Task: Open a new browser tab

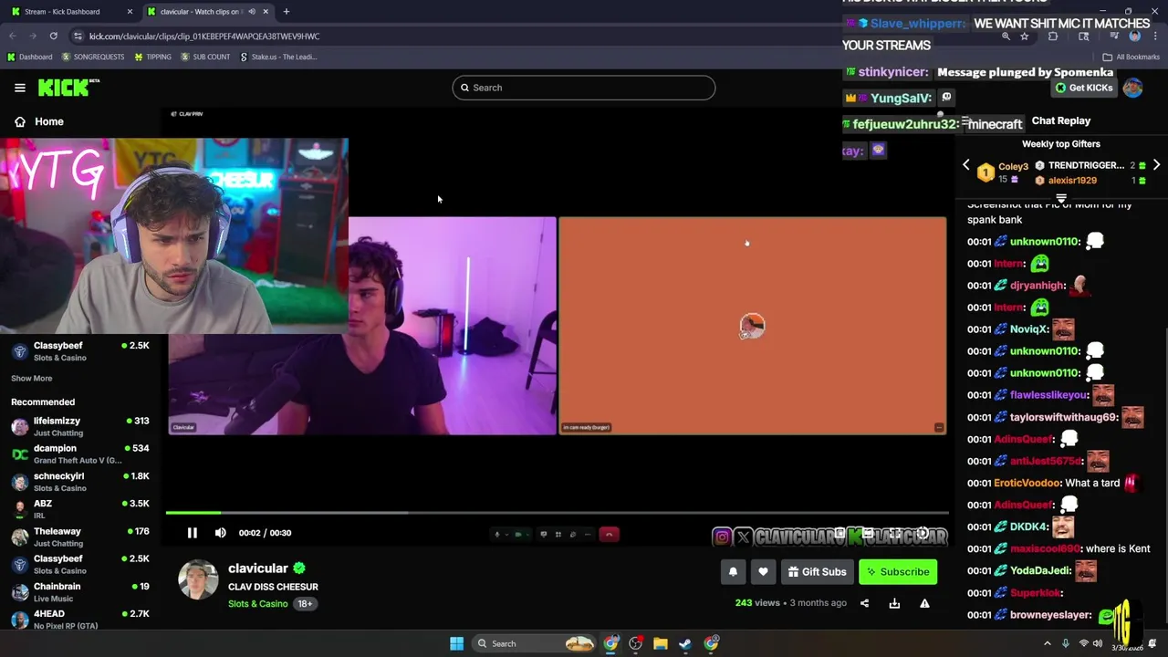Action: pos(287,12)
